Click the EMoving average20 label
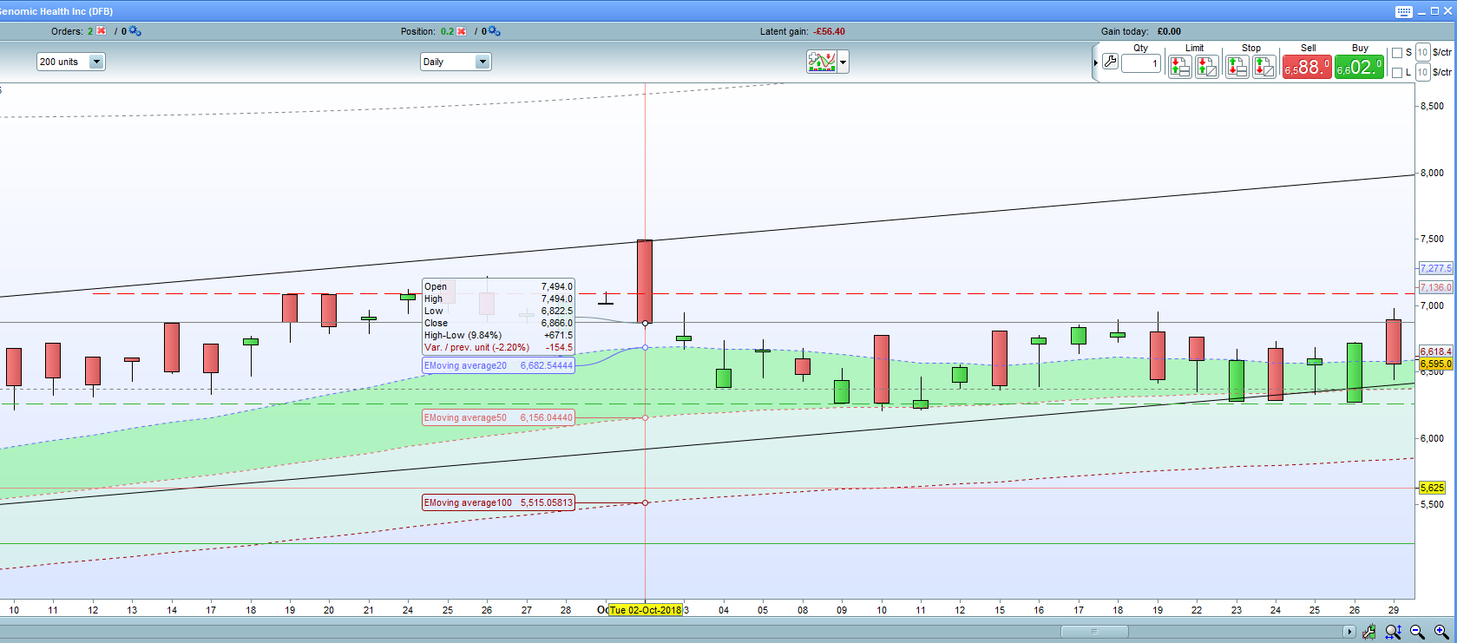Screen dimensions: 1457x643 point(498,365)
